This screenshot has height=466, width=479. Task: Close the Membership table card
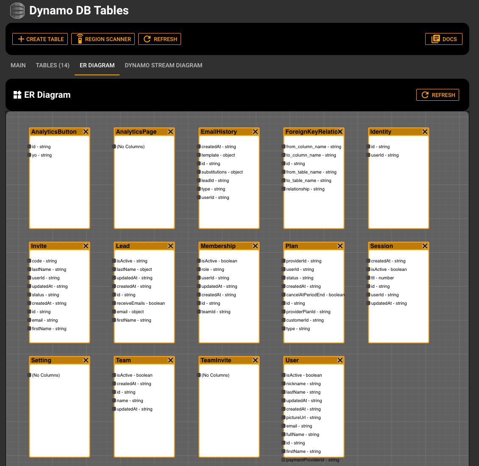(x=255, y=246)
